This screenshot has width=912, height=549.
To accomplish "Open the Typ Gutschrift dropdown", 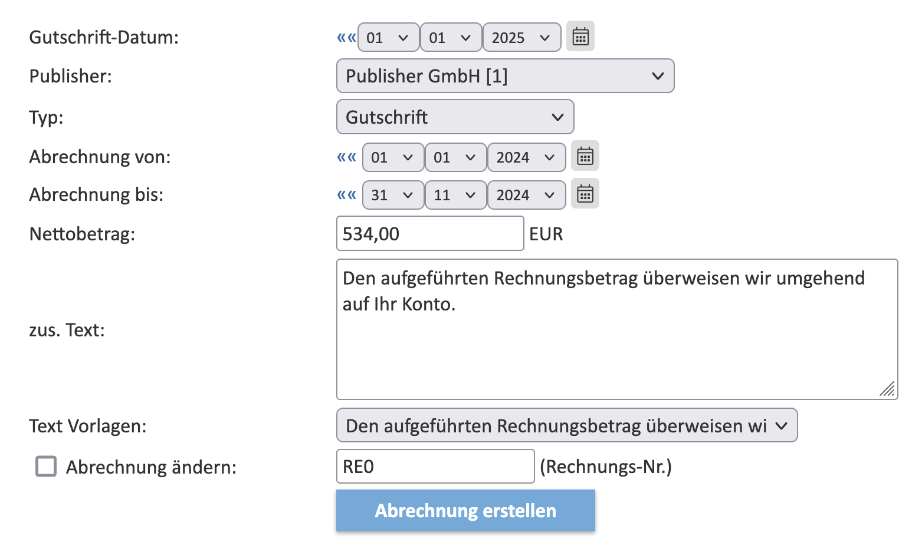I will pyautogui.click(x=455, y=117).
